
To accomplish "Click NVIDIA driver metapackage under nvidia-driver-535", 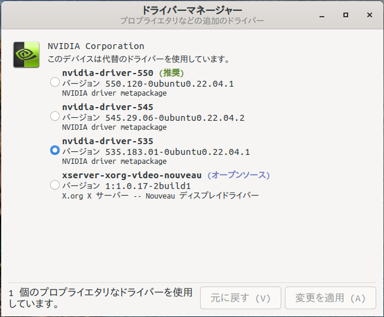I will click(115, 161).
